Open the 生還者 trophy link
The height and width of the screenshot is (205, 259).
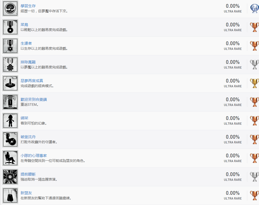pyautogui.click(x=26, y=43)
